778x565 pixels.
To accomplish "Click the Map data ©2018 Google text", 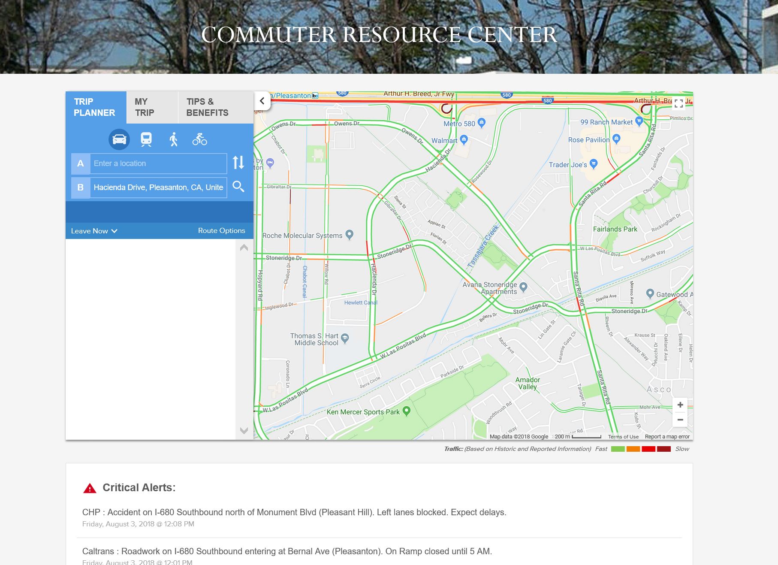I will click(x=519, y=437).
